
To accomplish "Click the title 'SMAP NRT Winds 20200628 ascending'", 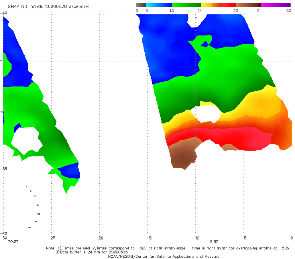I will point(49,7).
